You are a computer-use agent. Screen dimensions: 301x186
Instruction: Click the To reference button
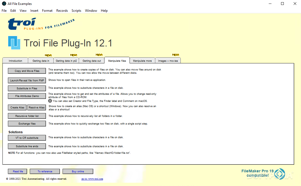pyautogui.click(x=45, y=172)
